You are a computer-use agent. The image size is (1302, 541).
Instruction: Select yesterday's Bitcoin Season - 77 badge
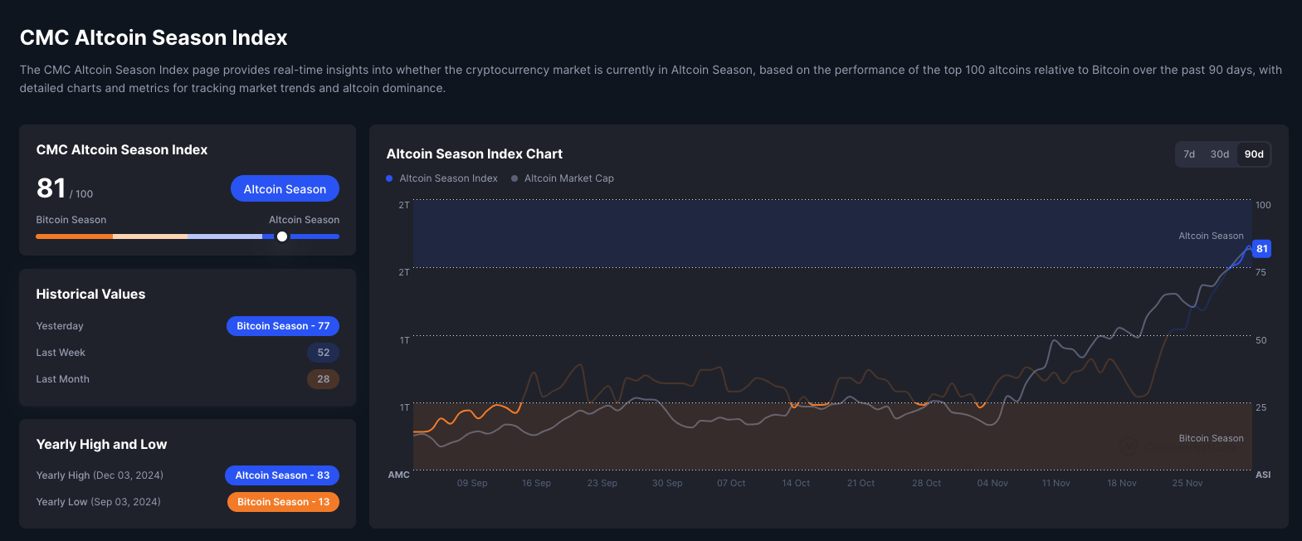click(283, 326)
